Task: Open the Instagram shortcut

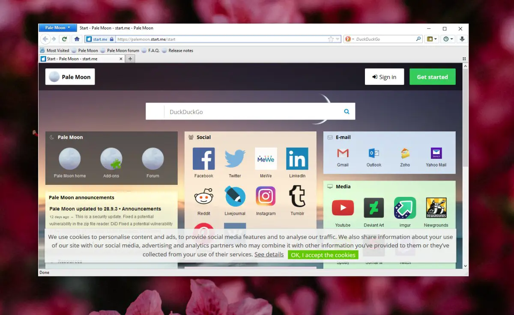Action: 266,201
